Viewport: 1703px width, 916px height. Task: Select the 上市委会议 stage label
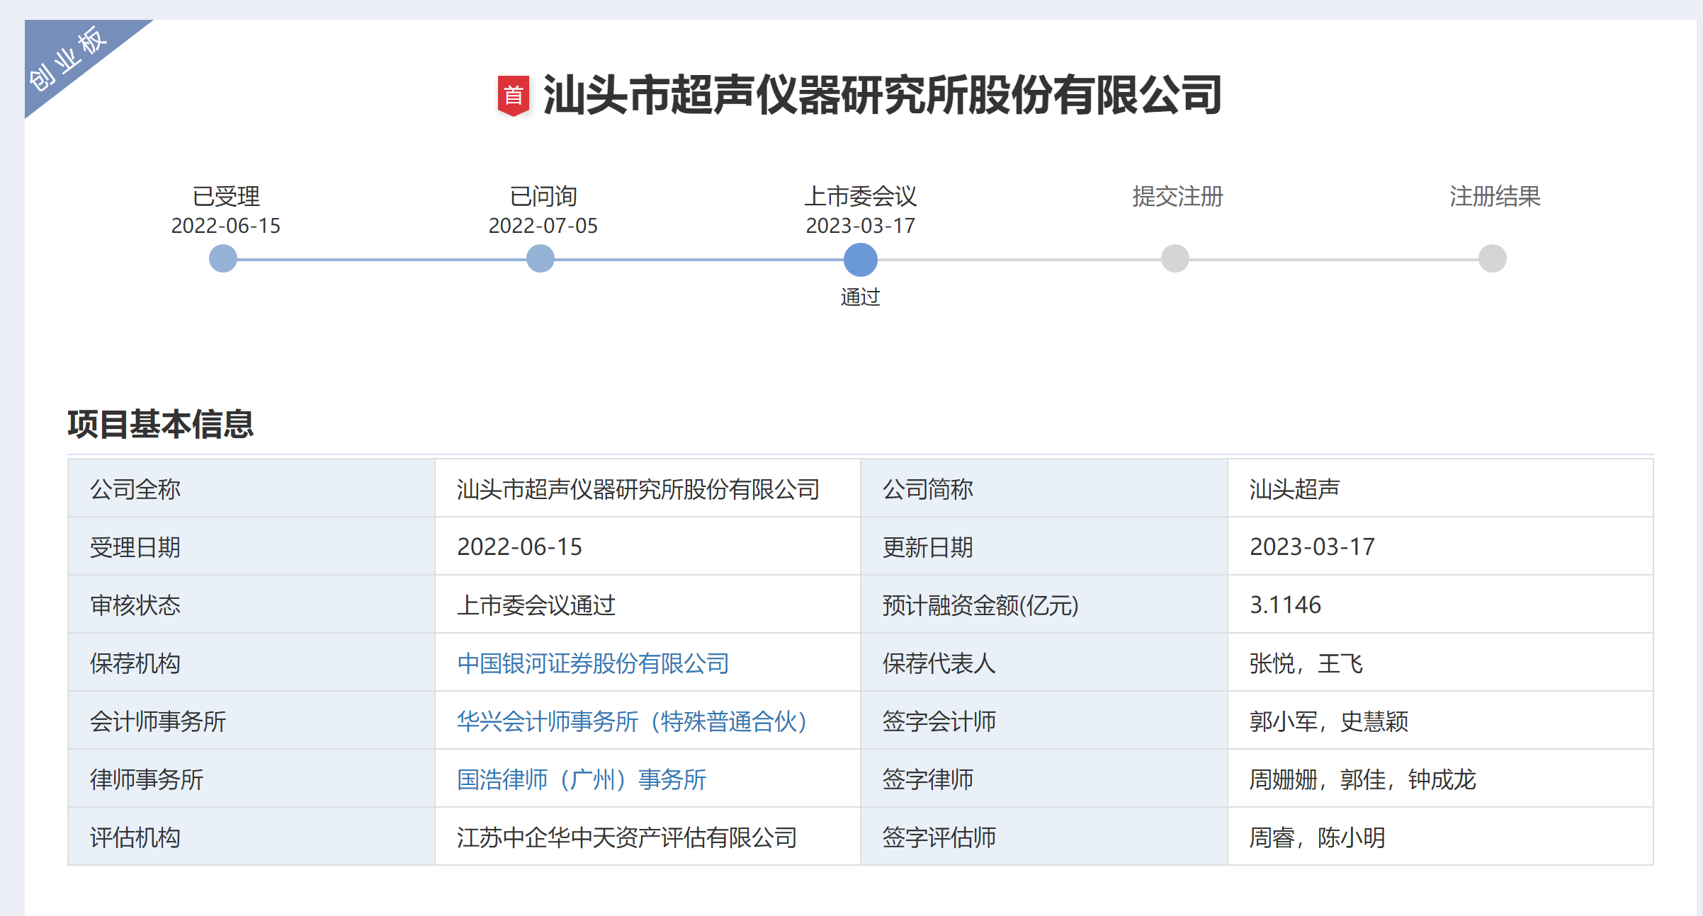click(861, 197)
